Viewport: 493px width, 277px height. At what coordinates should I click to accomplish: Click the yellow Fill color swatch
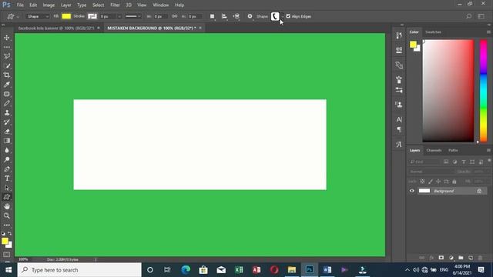click(x=66, y=16)
